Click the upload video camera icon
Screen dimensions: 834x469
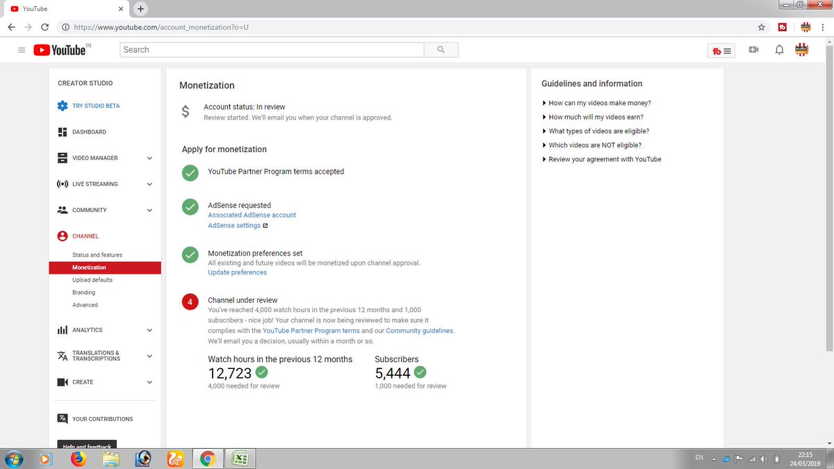[x=753, y=50]
